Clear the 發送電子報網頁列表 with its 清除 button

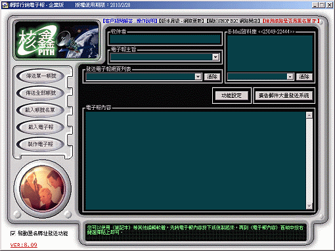point(212,77)
